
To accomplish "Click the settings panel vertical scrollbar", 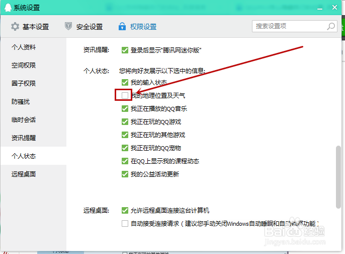I will coord(338,177).
